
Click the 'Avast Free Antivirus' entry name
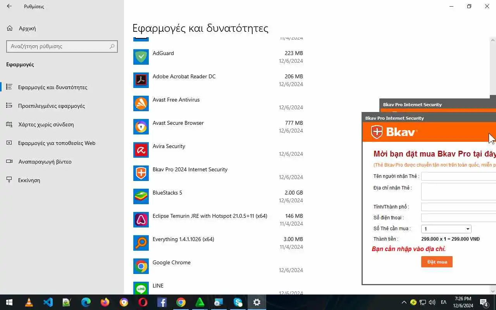pyautogui.click(x=176, y=100)
